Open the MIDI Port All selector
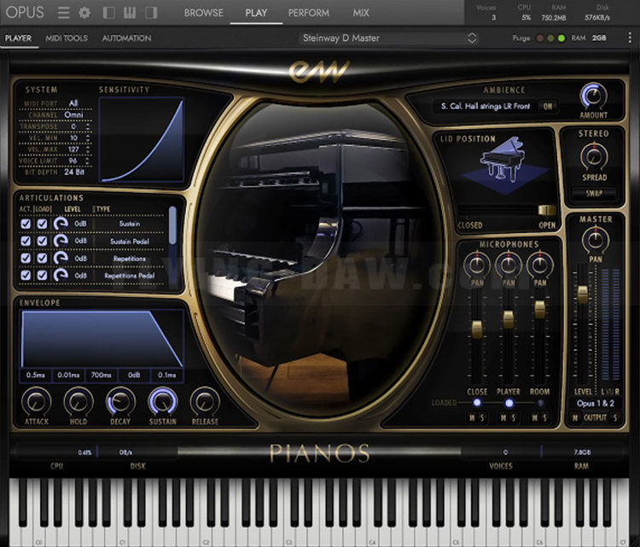 (73, 103)
